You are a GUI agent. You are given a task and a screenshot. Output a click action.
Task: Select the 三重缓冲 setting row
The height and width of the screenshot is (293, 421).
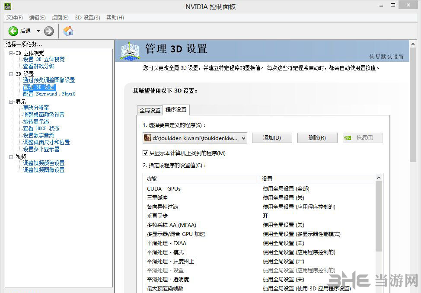(x=259, y=198)
